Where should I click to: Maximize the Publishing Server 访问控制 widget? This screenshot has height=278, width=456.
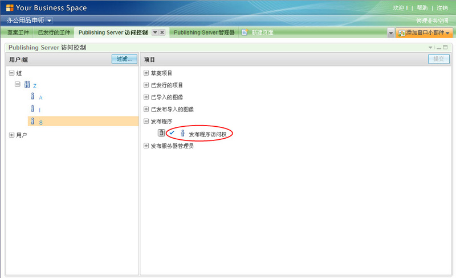(x=445, y=47)
